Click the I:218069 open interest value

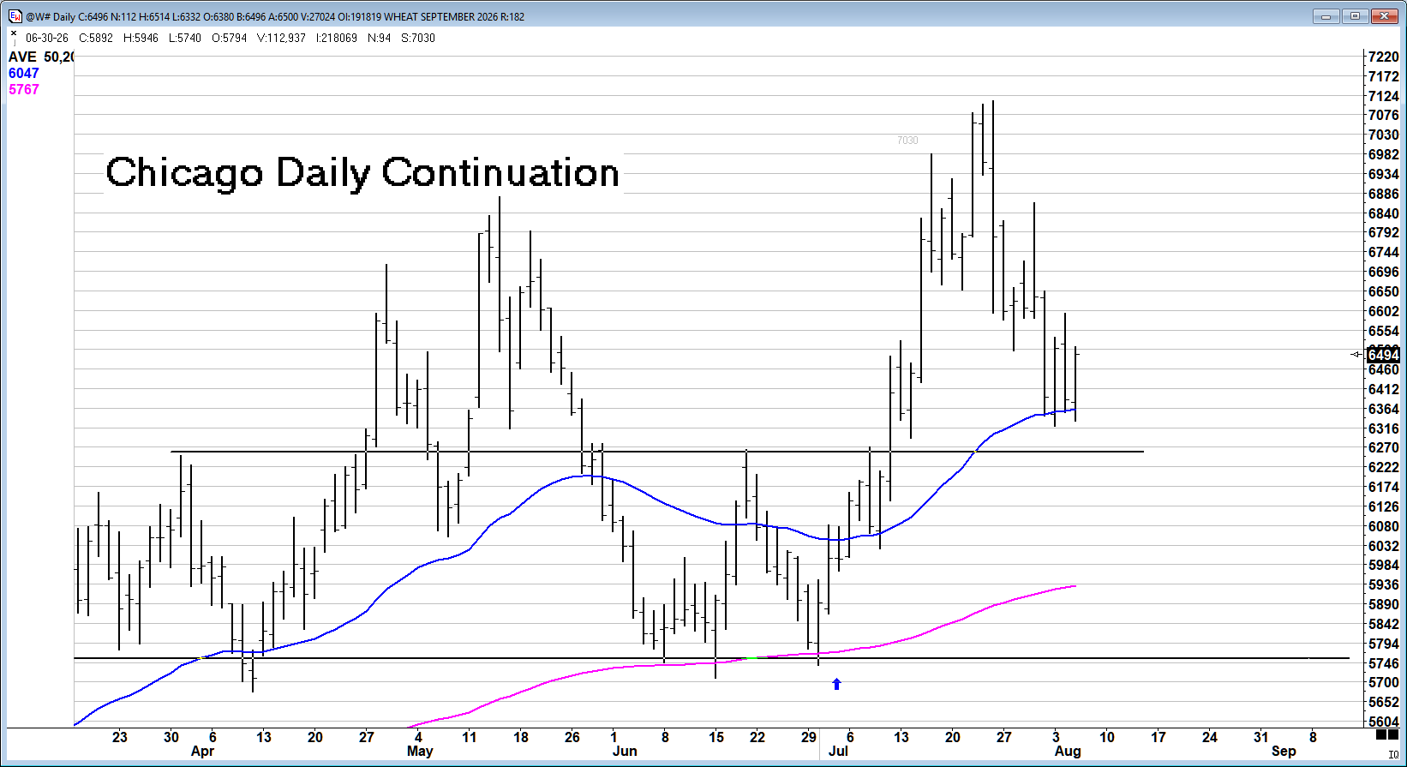coord(337,39)
